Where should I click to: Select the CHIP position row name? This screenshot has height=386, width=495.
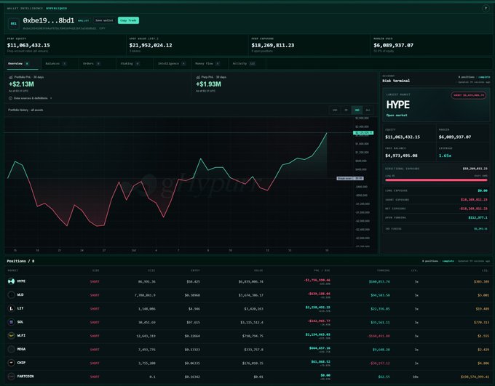pos(21,362)
